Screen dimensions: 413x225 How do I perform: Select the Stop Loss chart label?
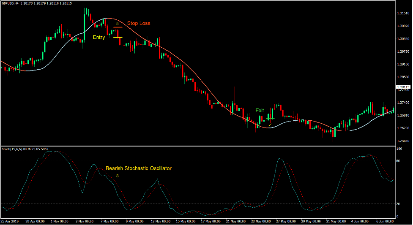click(x=139, y=23)
